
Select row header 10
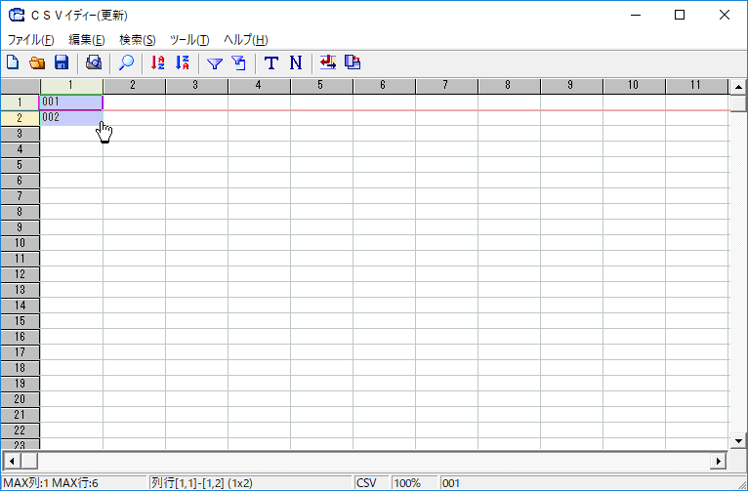[x=20, y=243]
